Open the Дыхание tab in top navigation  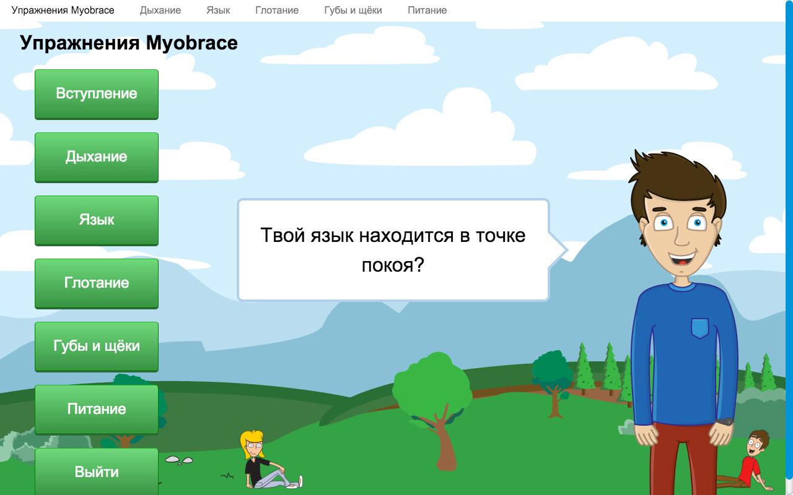160,10
